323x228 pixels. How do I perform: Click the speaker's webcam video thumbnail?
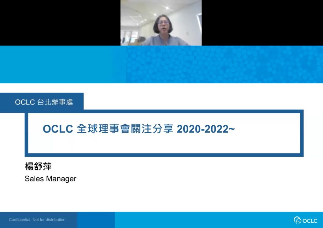coord(161,23)
